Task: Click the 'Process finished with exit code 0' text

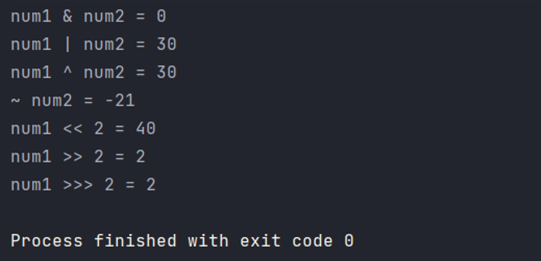Action: [182, 241]
